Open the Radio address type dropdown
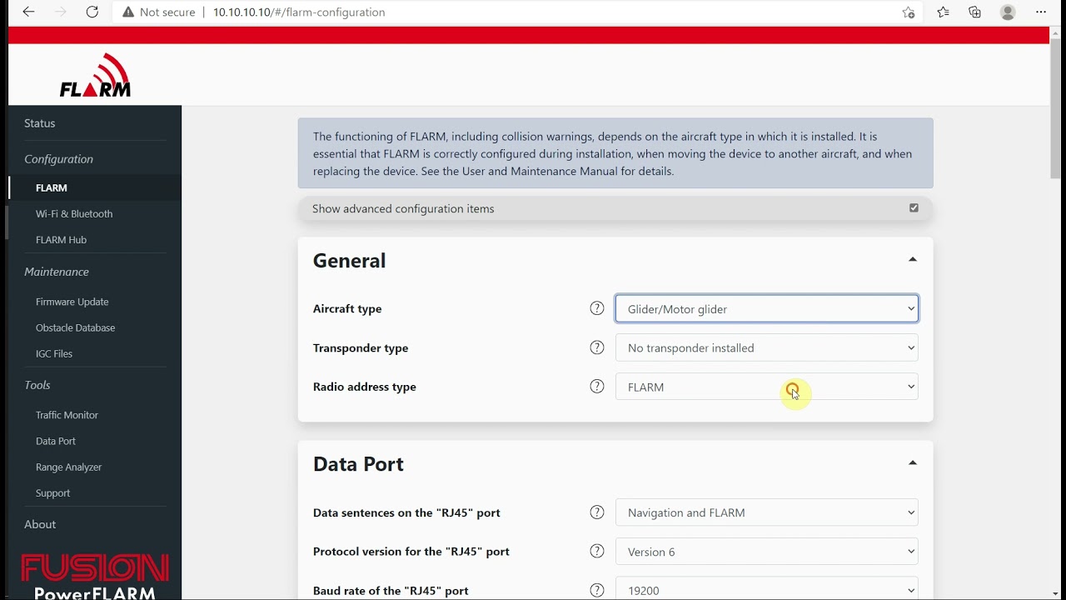This screenshot has height=600, width=1066. [x=767, y=387]
